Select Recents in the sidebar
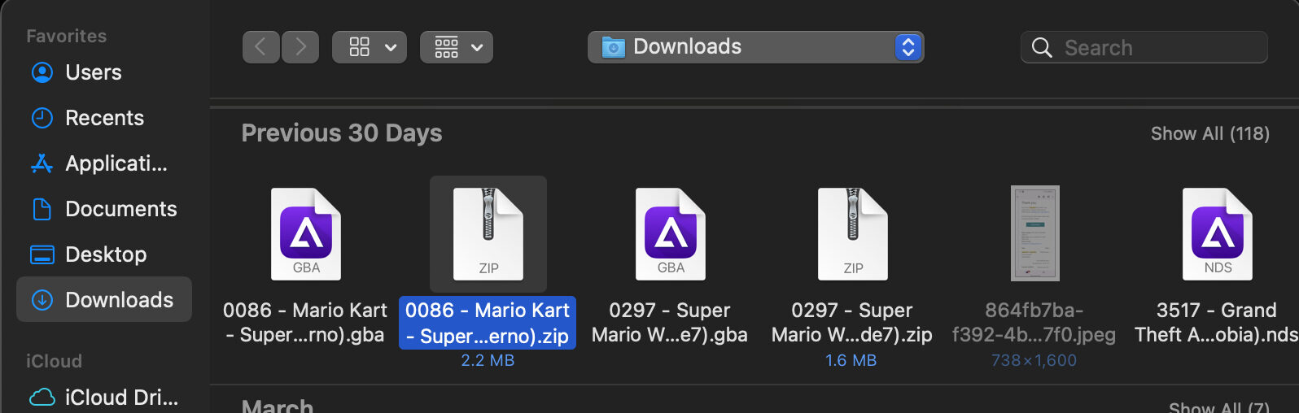The width and height of the screenshot is (1299, 413). coord(104,118)
